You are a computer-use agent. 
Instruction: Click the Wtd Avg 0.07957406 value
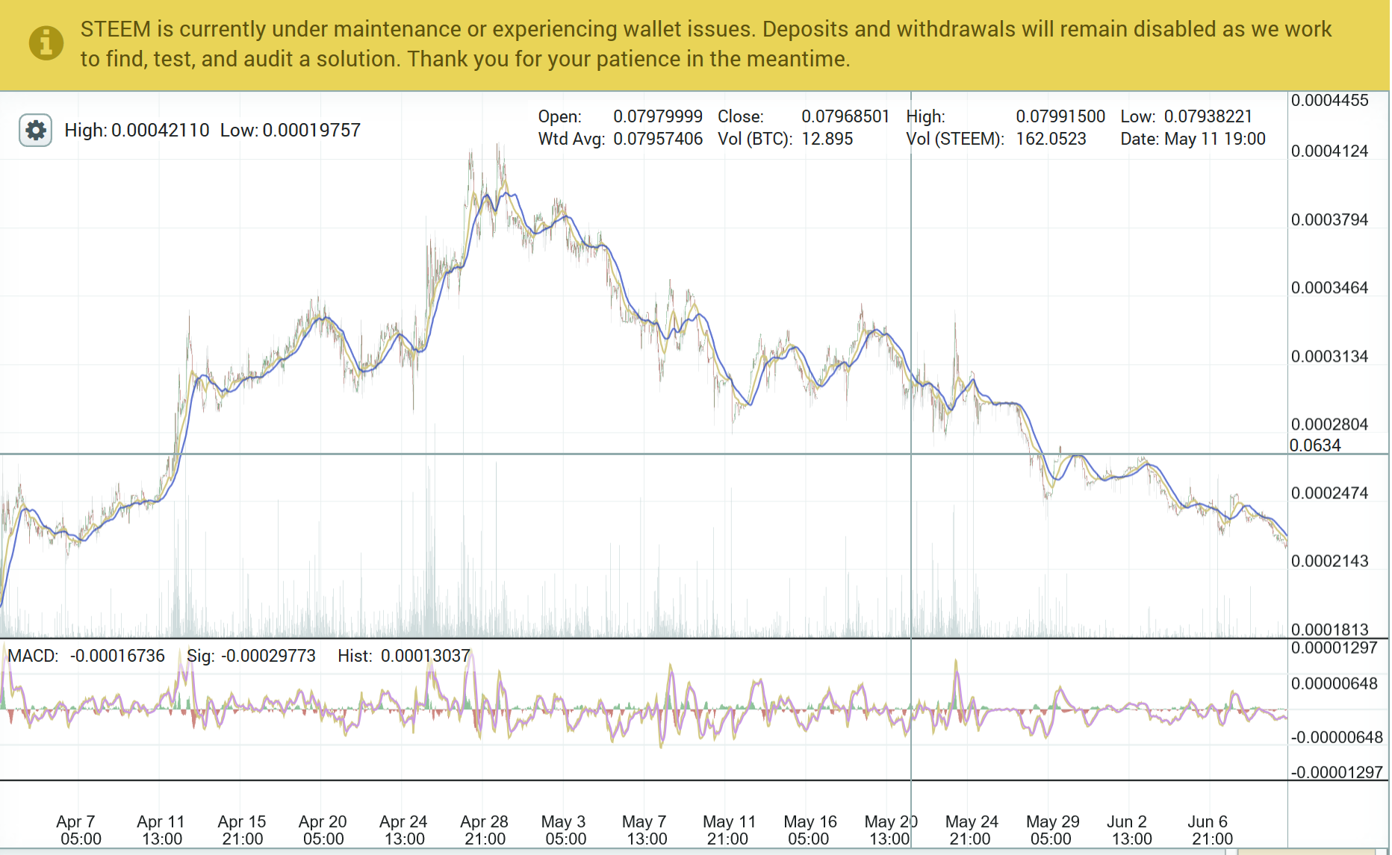click(x=658, y=139)
